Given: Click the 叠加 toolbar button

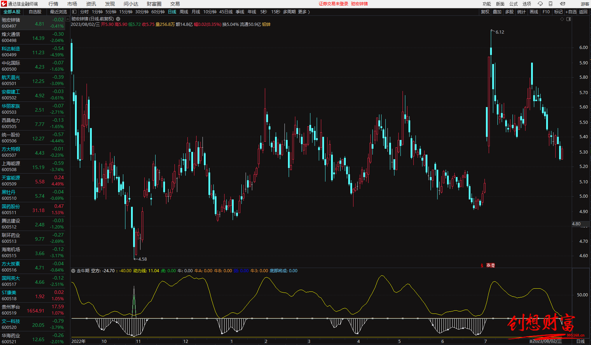Looking at the screenshot, I should pos(497,12).
